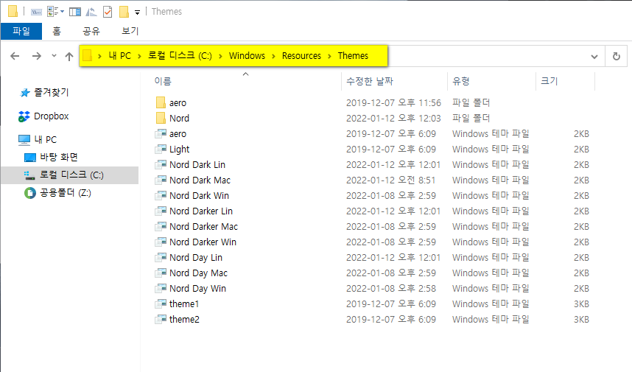The width and height of the screenshot is (632, 372).
Task: Select the Nord folder icon
Action: coord(161,118)
